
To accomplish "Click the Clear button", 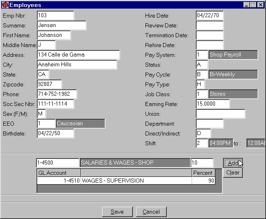I will point(233,173).
